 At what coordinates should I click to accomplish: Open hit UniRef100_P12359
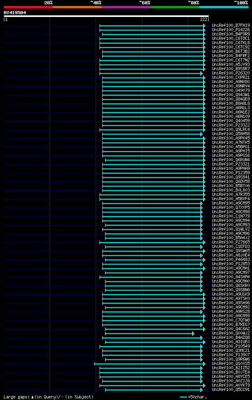(231, 173)
